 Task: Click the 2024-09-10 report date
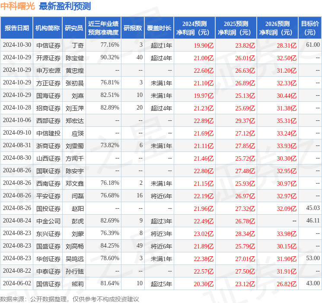(17, 132)
